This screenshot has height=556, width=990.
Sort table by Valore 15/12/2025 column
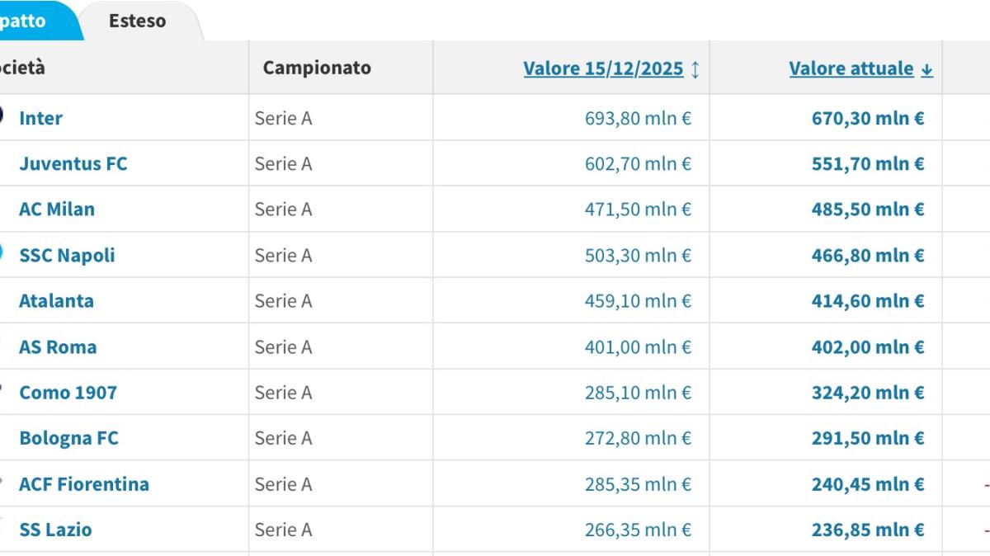pos(603,68)
